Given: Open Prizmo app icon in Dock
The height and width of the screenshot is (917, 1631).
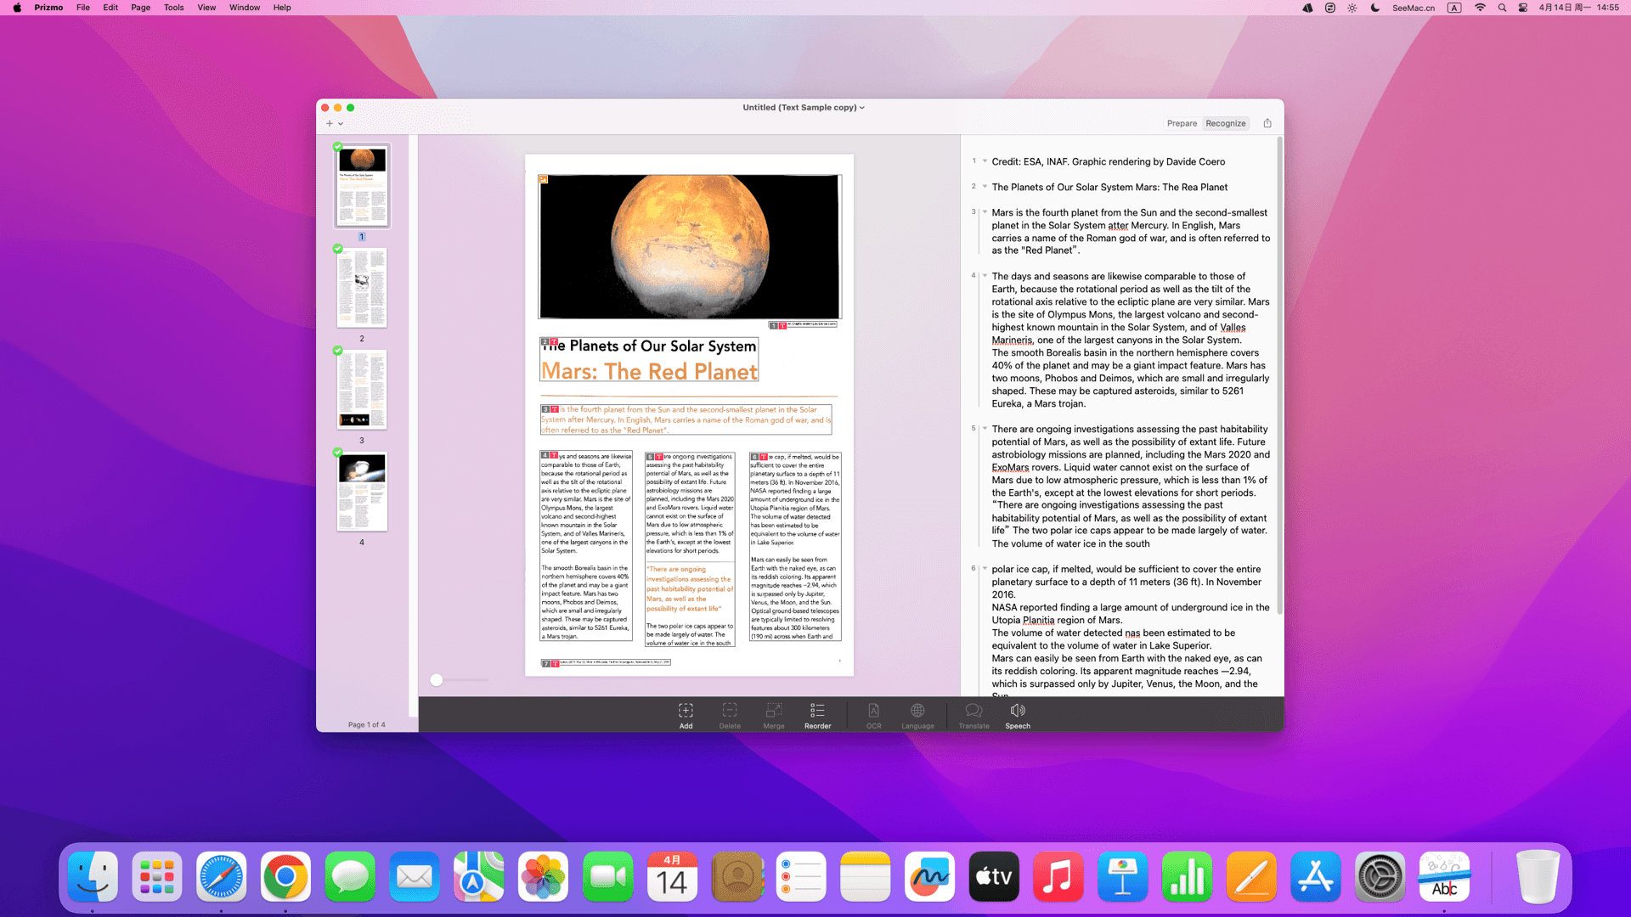Looking at the screenshot, I should 1443,876.
